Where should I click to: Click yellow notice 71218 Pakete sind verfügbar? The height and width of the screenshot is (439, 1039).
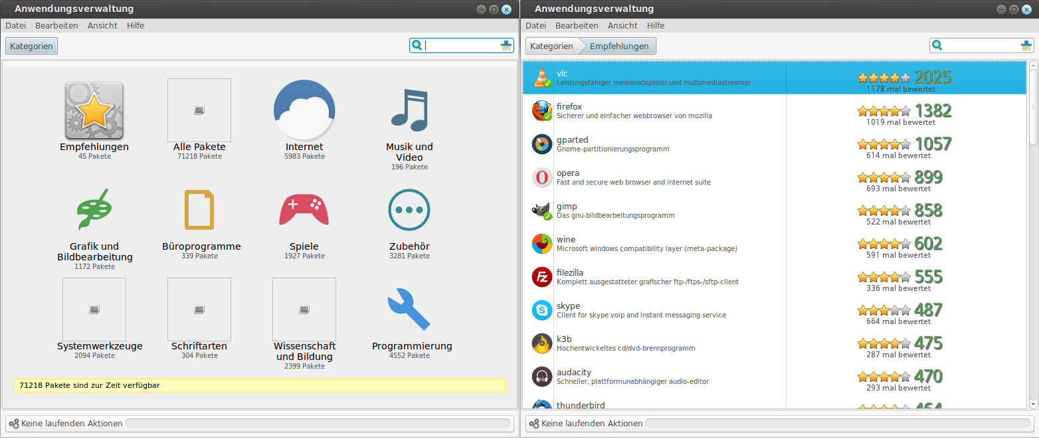[x=260, y=385]
